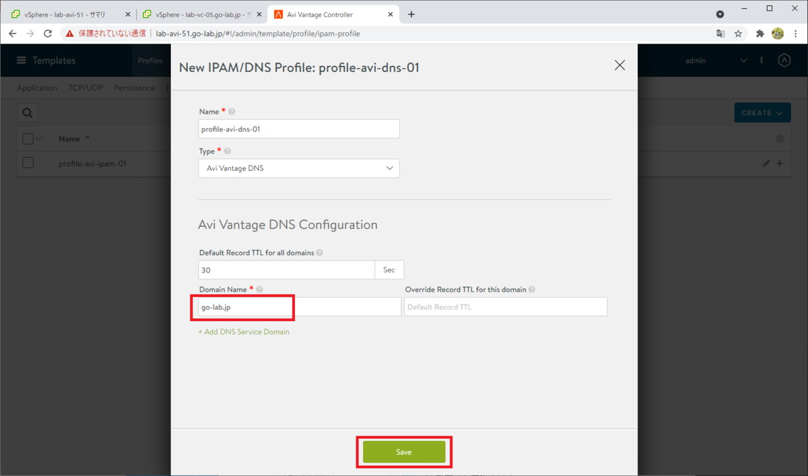
Task: Click the Default Record TTL field with 30
Action: (287, 270)
